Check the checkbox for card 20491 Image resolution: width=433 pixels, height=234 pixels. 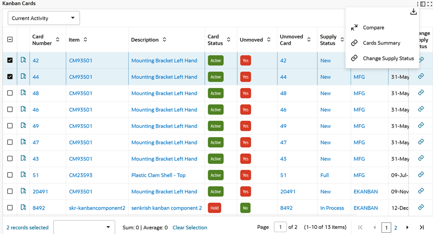pos(10,191)
